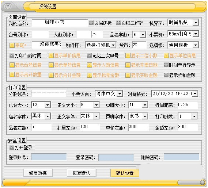Viewport: 208px width, 188px height.
Task: Click the 品名左距 field showing 5
Action: coord(41,127)
